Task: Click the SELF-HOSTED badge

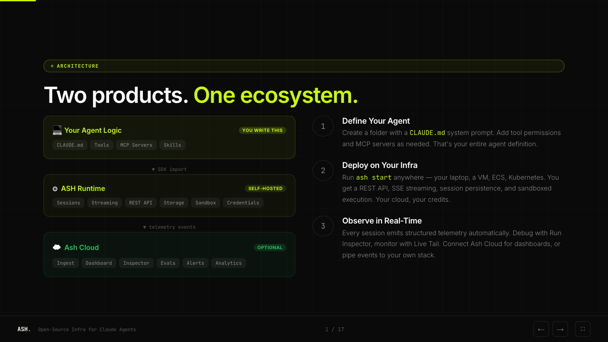Action: [x=265, y=188]
